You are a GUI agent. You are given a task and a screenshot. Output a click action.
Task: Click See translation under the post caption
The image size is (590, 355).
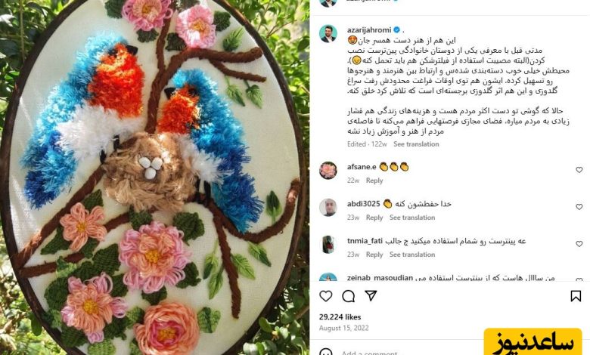416,144
